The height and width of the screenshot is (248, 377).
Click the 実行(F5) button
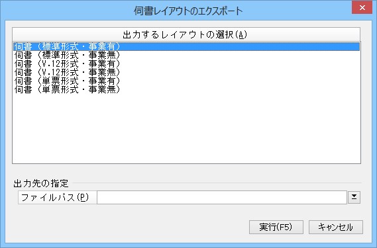pos(276,227)
